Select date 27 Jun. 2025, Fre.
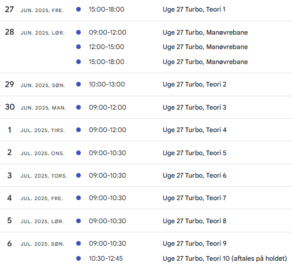292x267 pixels. click(x=34, y=9)
